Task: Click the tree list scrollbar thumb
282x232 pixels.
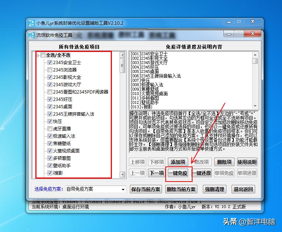Action: pos(122,66)
